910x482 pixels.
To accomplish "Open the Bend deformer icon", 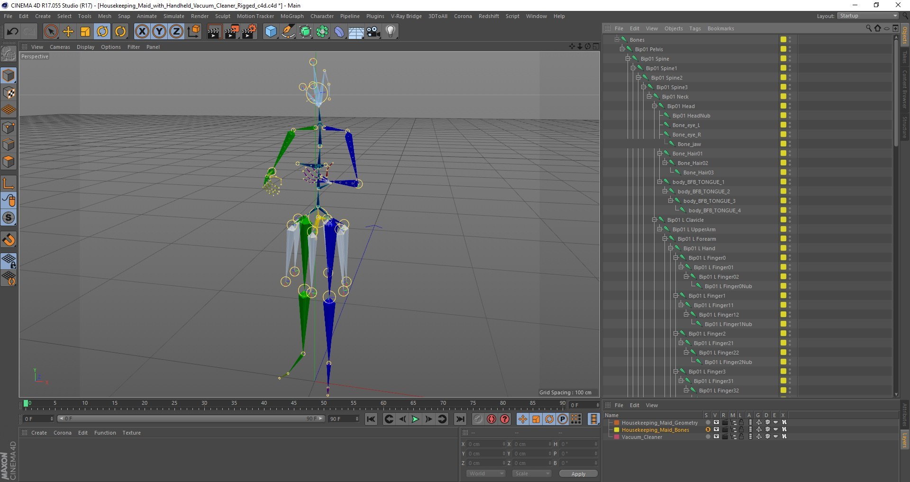I will [x=339, y=32].
